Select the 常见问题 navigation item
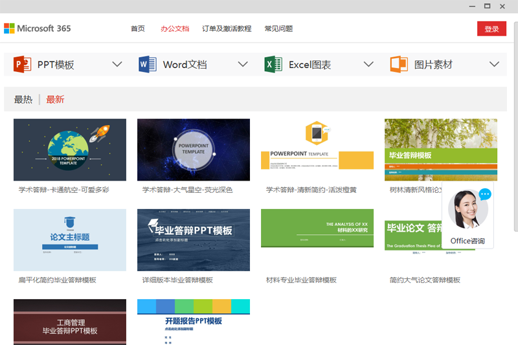 tap(278, 28)
